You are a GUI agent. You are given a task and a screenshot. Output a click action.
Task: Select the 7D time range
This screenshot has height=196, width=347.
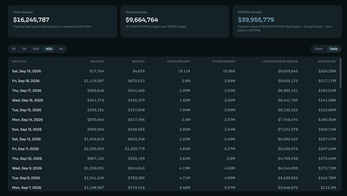point(24,49)
